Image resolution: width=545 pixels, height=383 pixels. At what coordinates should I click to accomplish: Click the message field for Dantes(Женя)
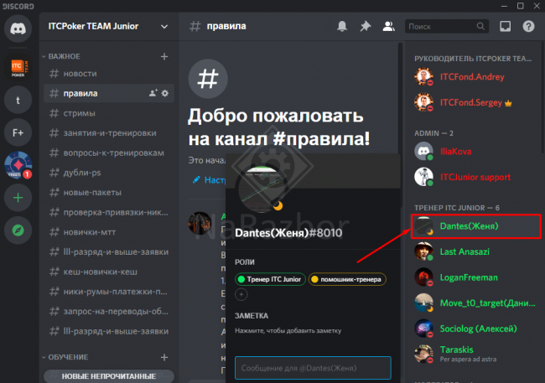(312, 368)
